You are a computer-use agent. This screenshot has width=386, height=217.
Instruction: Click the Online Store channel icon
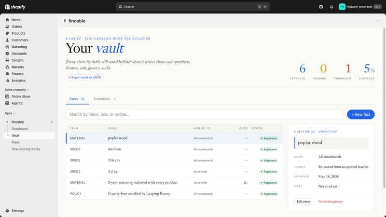(x=7, y=96)
